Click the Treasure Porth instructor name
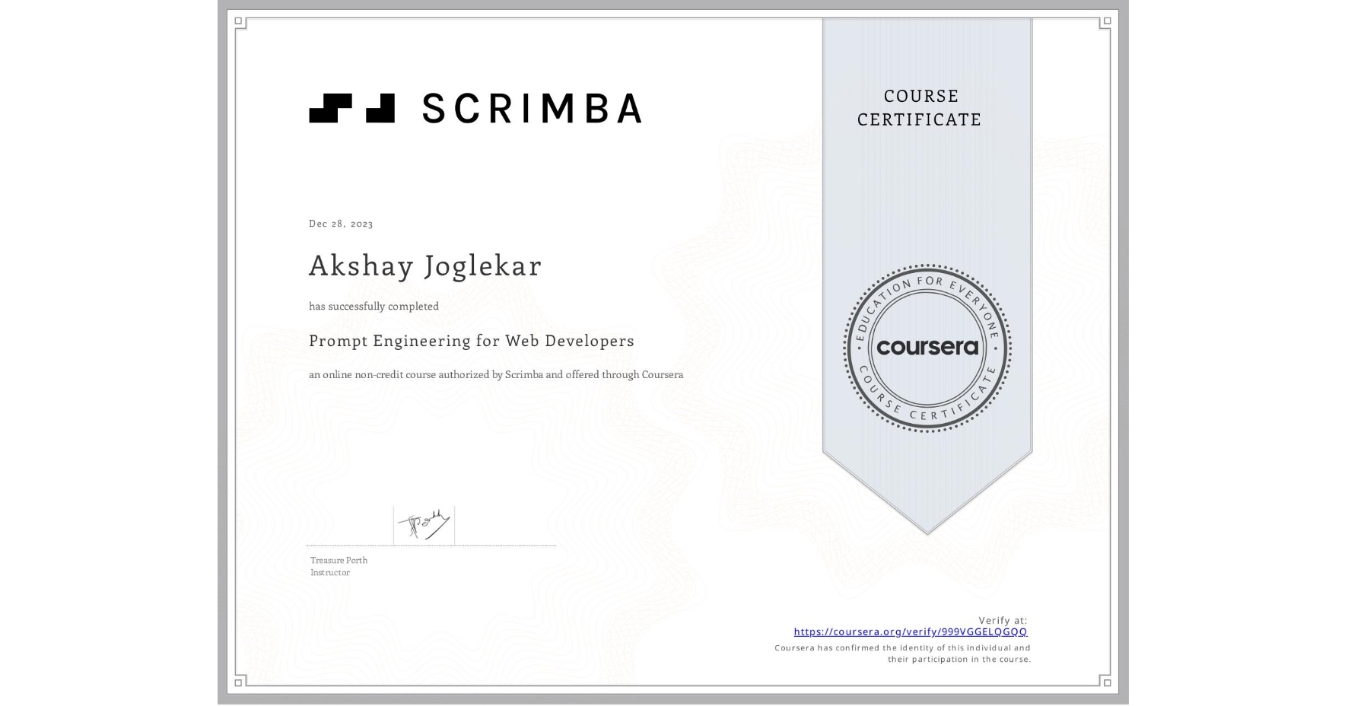 (x=338, y=560)
